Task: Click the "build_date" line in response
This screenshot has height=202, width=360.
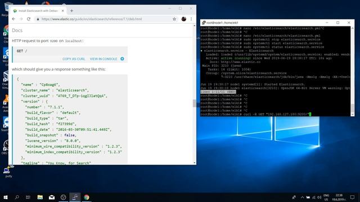Action: [x=68, y=130]
